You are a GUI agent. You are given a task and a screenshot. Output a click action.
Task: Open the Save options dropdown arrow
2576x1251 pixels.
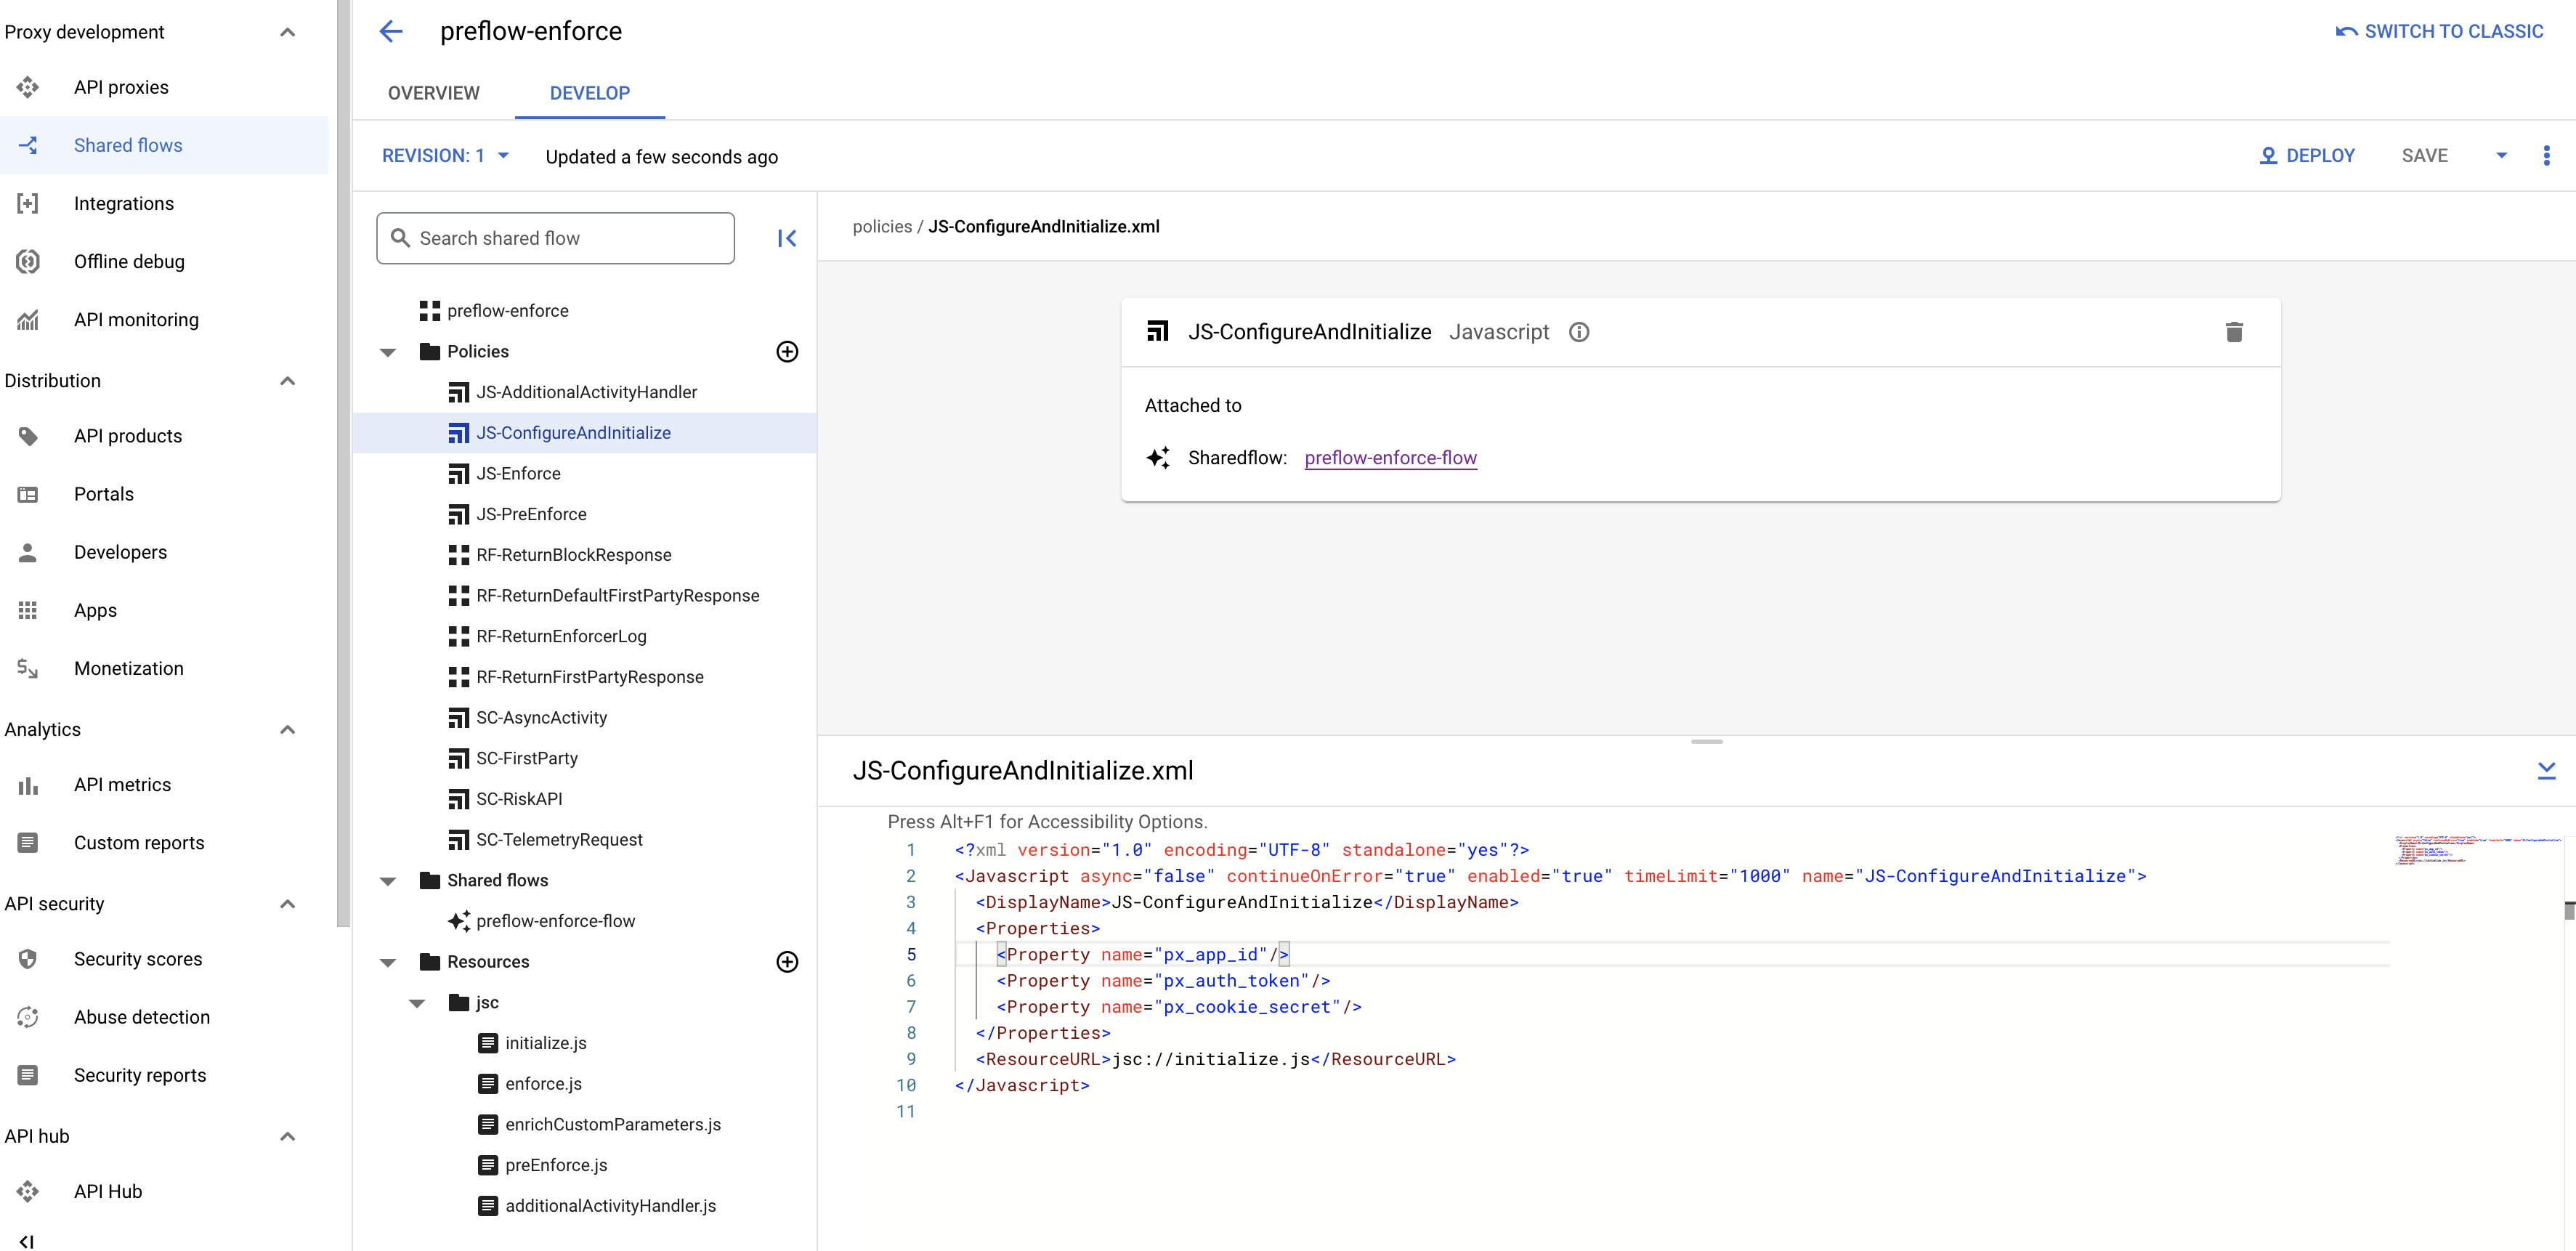tap(2501, 155)
